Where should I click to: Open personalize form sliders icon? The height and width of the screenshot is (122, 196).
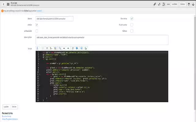(164, 4)
